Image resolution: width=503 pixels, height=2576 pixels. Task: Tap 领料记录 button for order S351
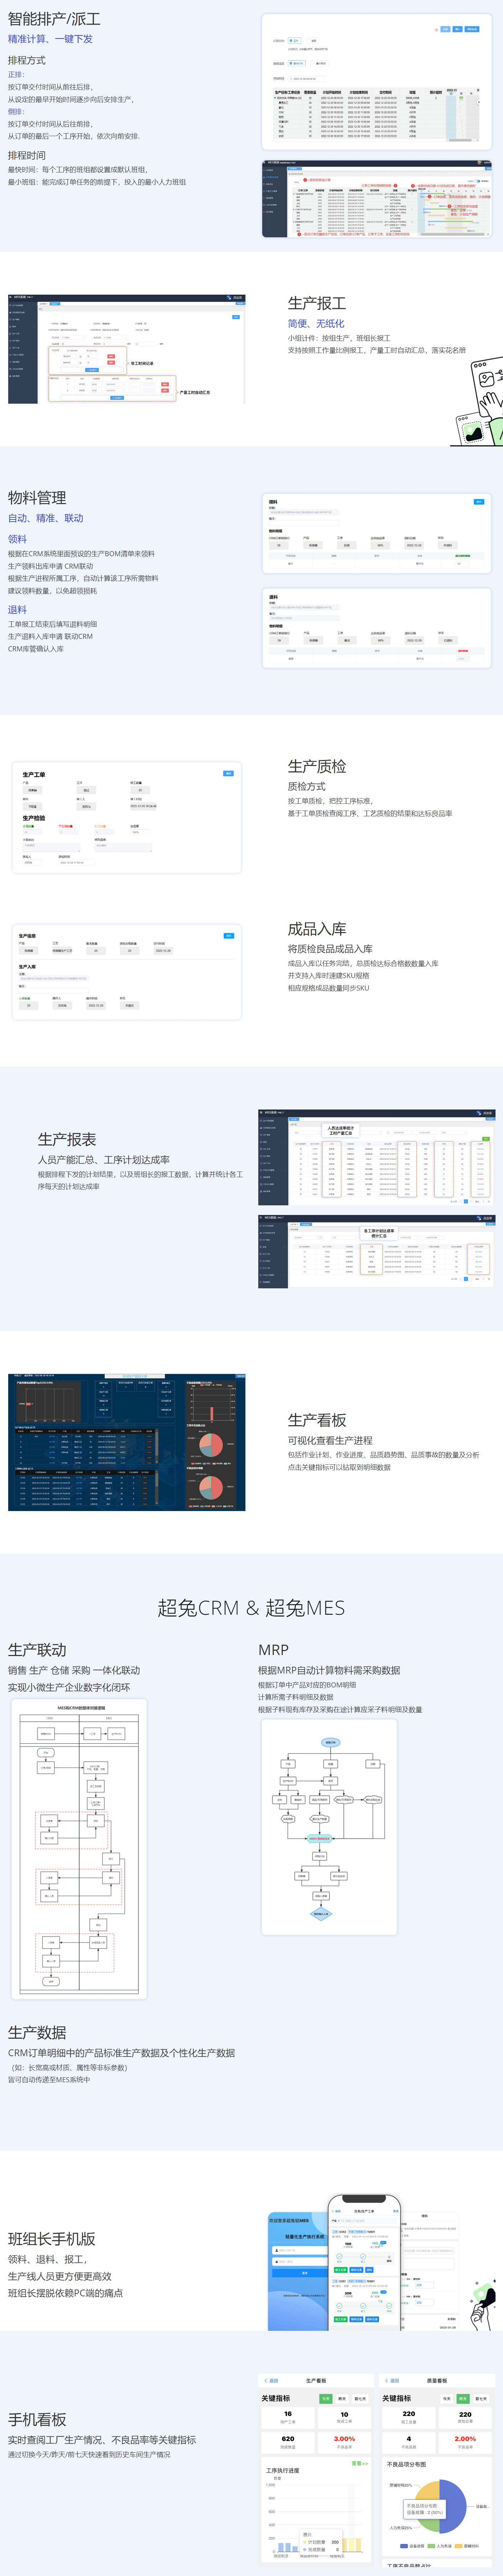pyautogui.click(x=357, y=2320)
